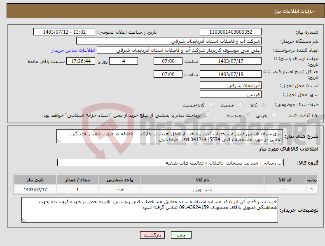Click the response deadline time 07:00 field
Viewport: 325px width, 246px height.
pos(168,61)
